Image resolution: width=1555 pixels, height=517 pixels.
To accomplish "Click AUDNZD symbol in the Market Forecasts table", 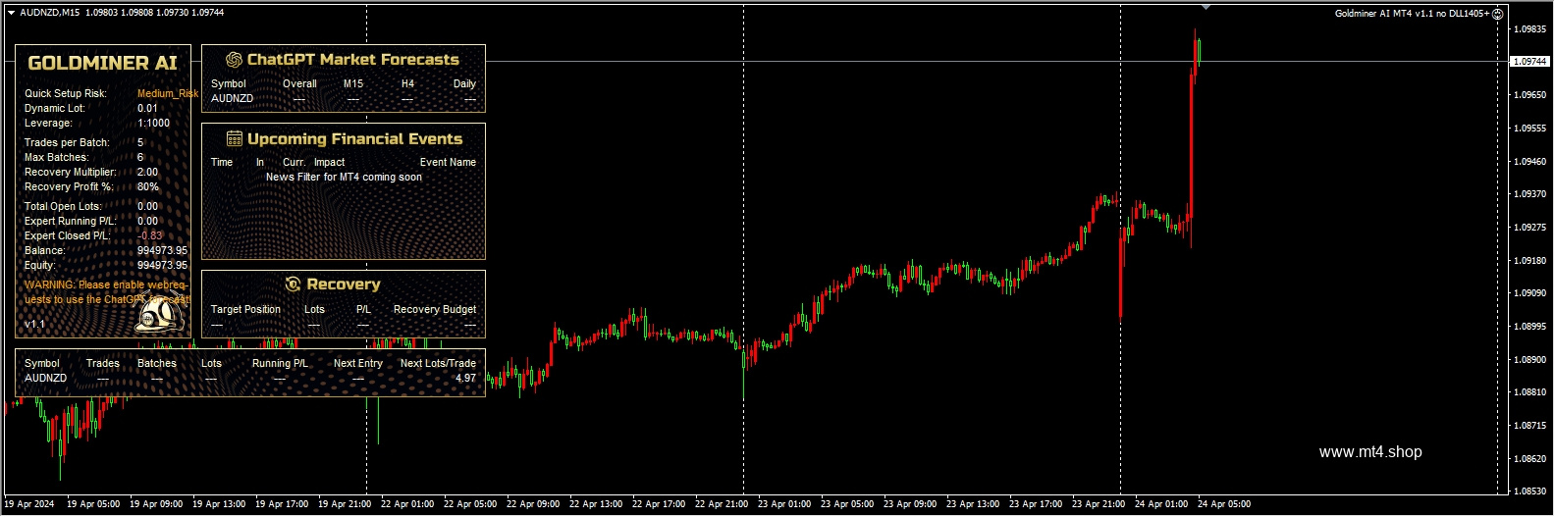I will tap(232, 99).
